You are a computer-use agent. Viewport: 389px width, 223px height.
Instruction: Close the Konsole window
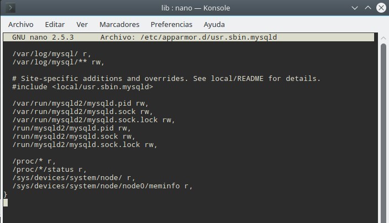[x=381, y=8]
